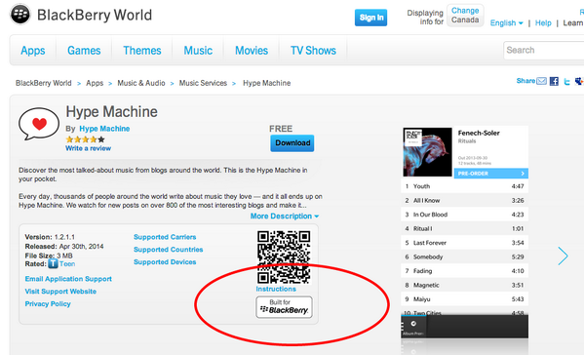Open the Movies tab

252,51
